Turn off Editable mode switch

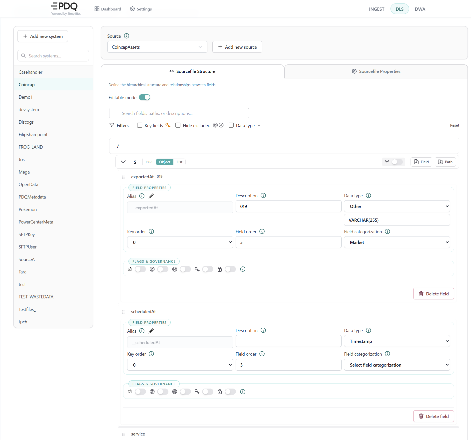(x=144, y=97)
